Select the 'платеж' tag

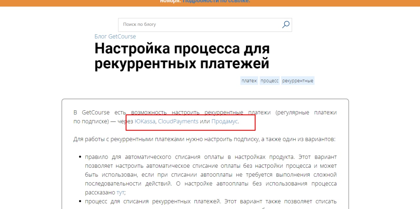[249, 81]
